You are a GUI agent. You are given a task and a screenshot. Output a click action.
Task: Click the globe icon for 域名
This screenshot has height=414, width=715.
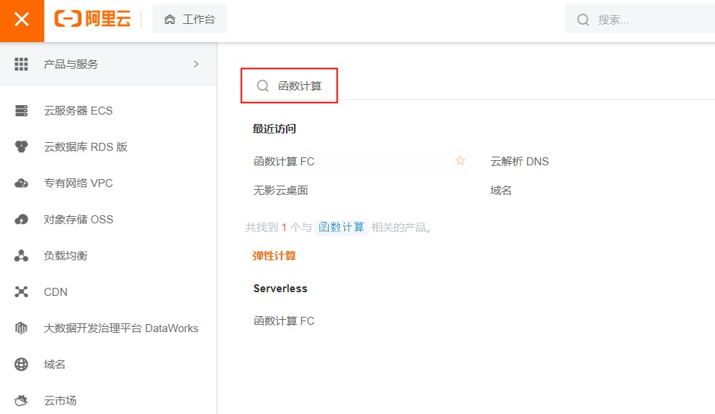pos(22,365)
